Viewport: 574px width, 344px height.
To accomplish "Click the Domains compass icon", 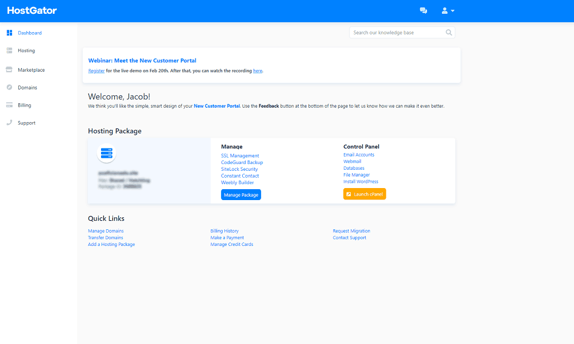I will (x=10, y=87).
